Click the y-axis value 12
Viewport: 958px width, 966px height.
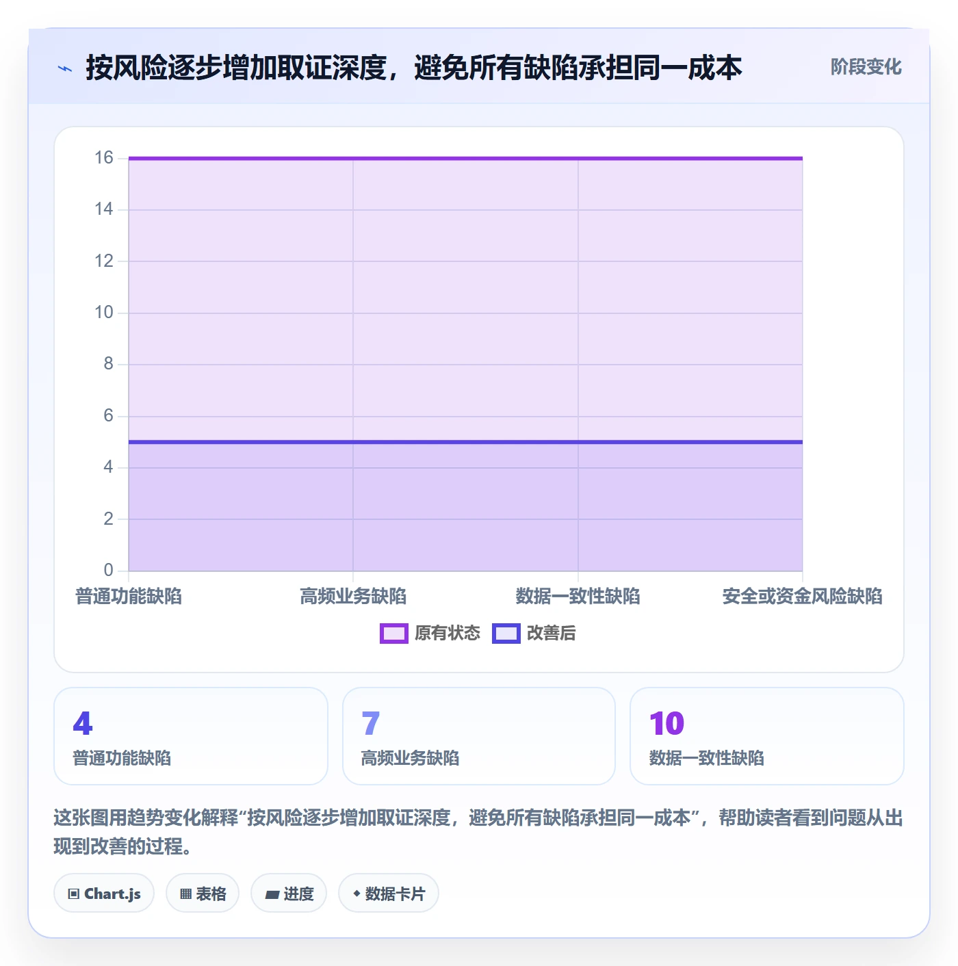click(104, 261)
